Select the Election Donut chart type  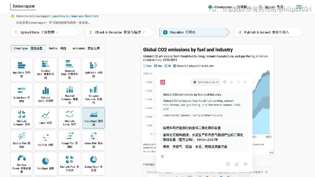(x=22, y=164)
